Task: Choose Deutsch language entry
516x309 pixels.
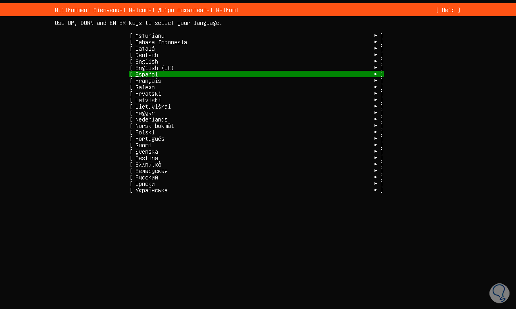Action: (x=256, y=55)
